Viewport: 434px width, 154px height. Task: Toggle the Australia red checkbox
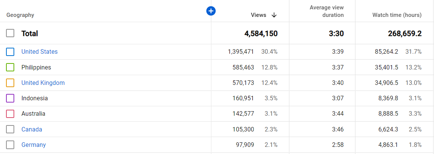coord(10,114)
